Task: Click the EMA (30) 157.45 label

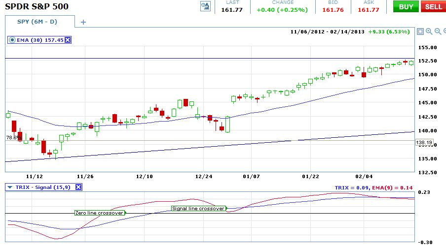Action: click(x=40, y=40)
